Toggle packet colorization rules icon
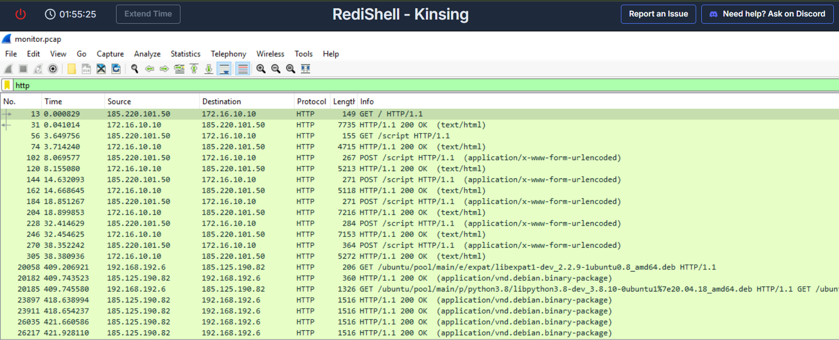The image size is (839, 340). pos(243,69)
